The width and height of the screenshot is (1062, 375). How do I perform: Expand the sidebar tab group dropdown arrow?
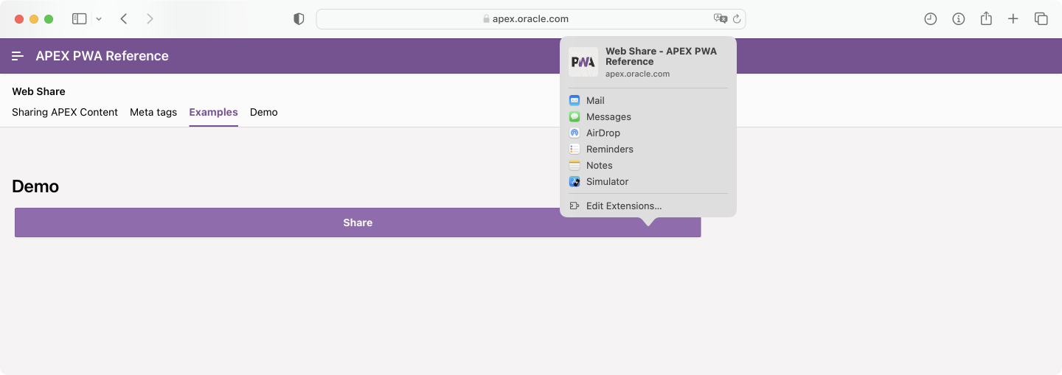pos(99,19)
